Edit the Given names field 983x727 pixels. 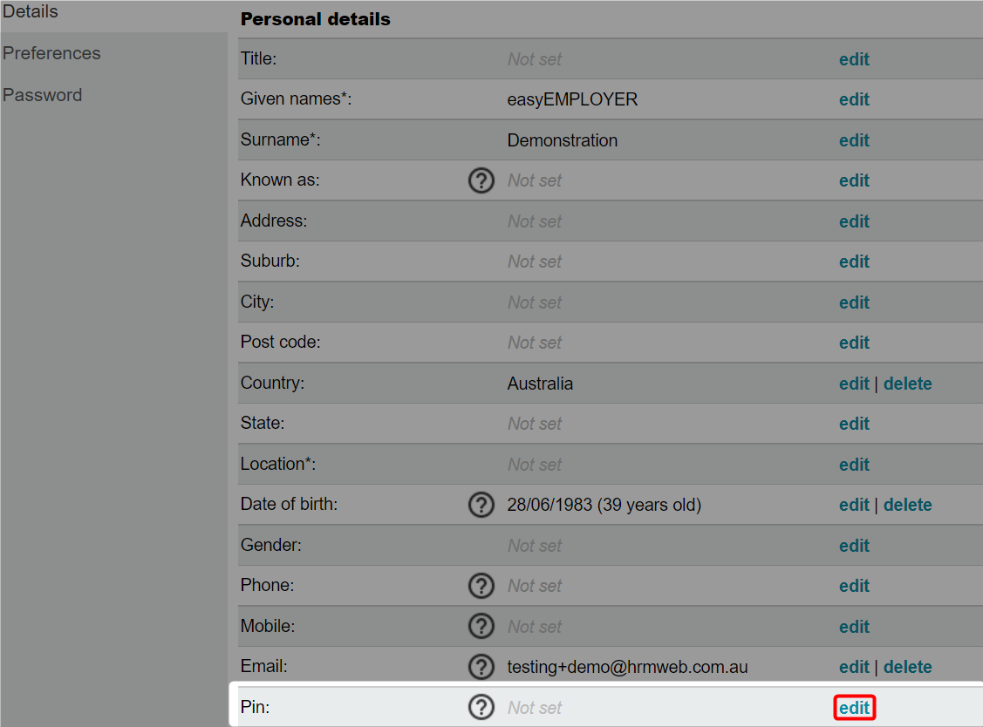click(854, 99)
